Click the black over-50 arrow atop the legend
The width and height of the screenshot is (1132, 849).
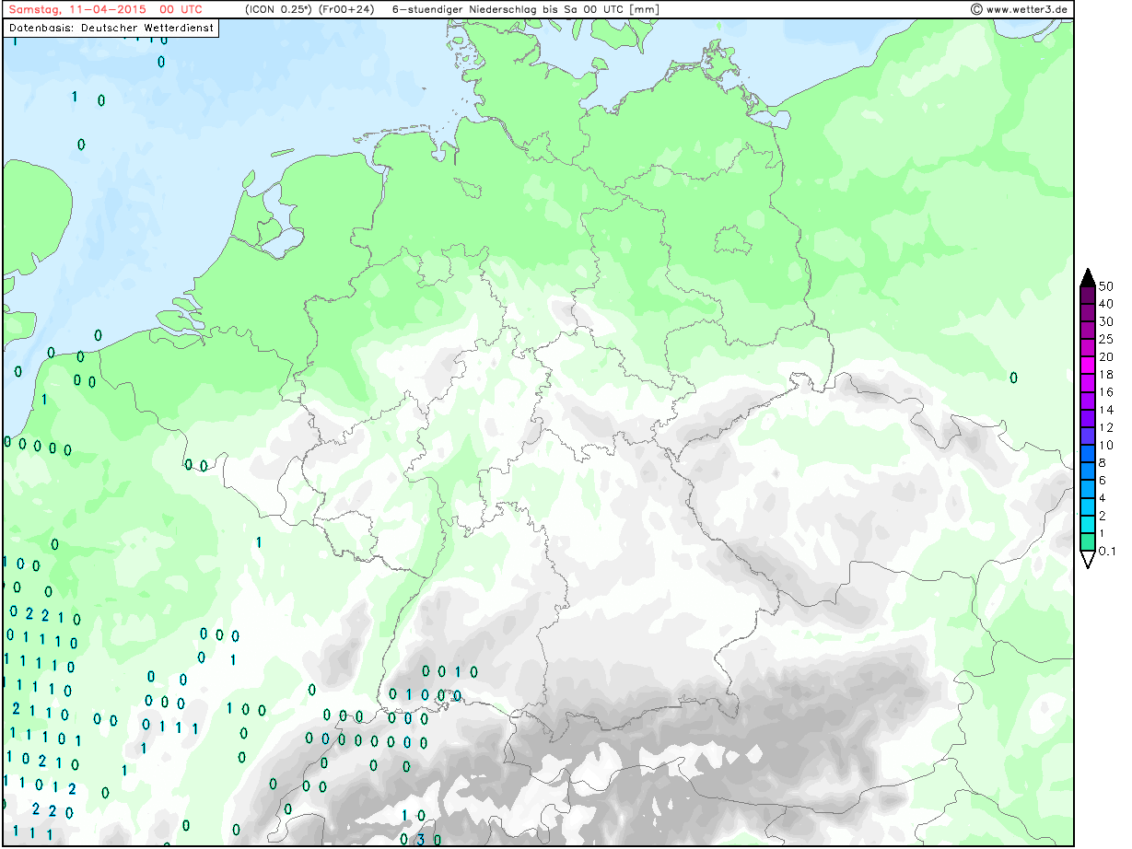pos(1087,277)
